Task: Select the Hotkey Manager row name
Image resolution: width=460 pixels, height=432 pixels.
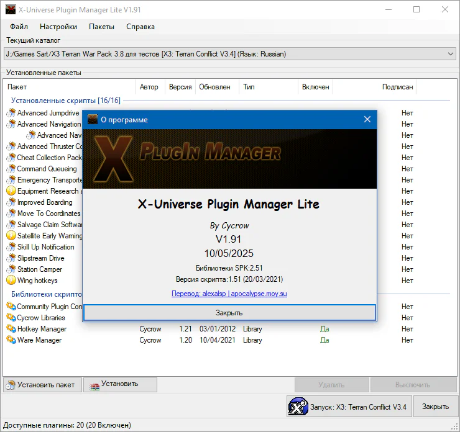Action: pyautogui.click(x=42, y=329)
